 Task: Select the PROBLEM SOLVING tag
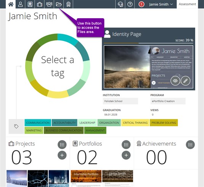[164, 123]
